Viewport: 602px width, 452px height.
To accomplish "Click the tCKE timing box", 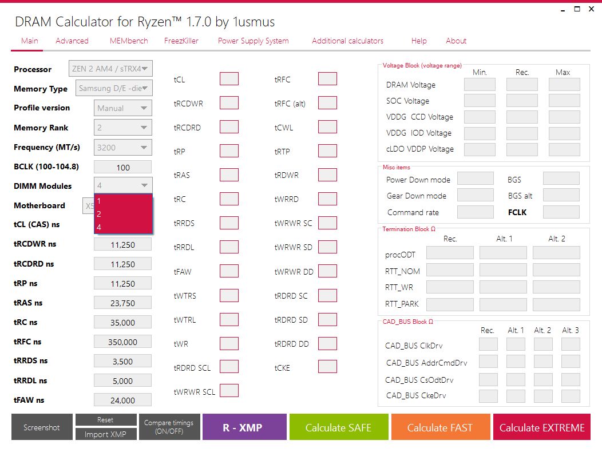I will [327, 367].
